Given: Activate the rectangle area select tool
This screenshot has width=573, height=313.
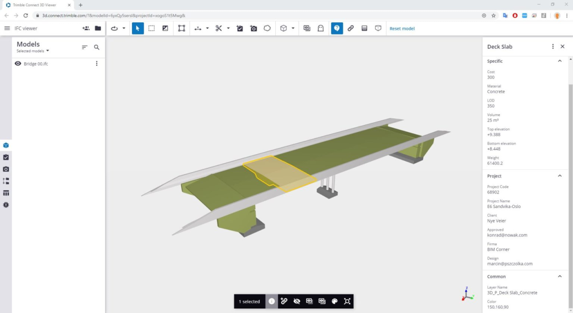Looking at the screenshot, I should (x=151, y=28).
